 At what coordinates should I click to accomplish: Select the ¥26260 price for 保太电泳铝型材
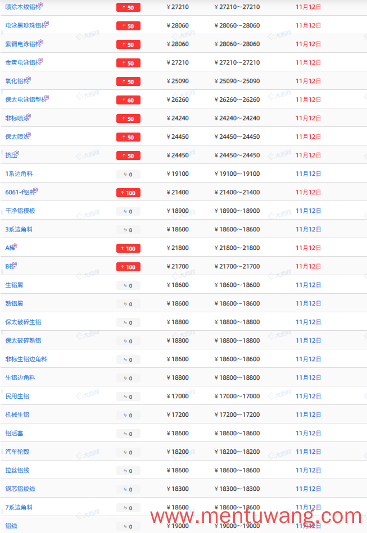pyautogui.click(x=178, y=99)
